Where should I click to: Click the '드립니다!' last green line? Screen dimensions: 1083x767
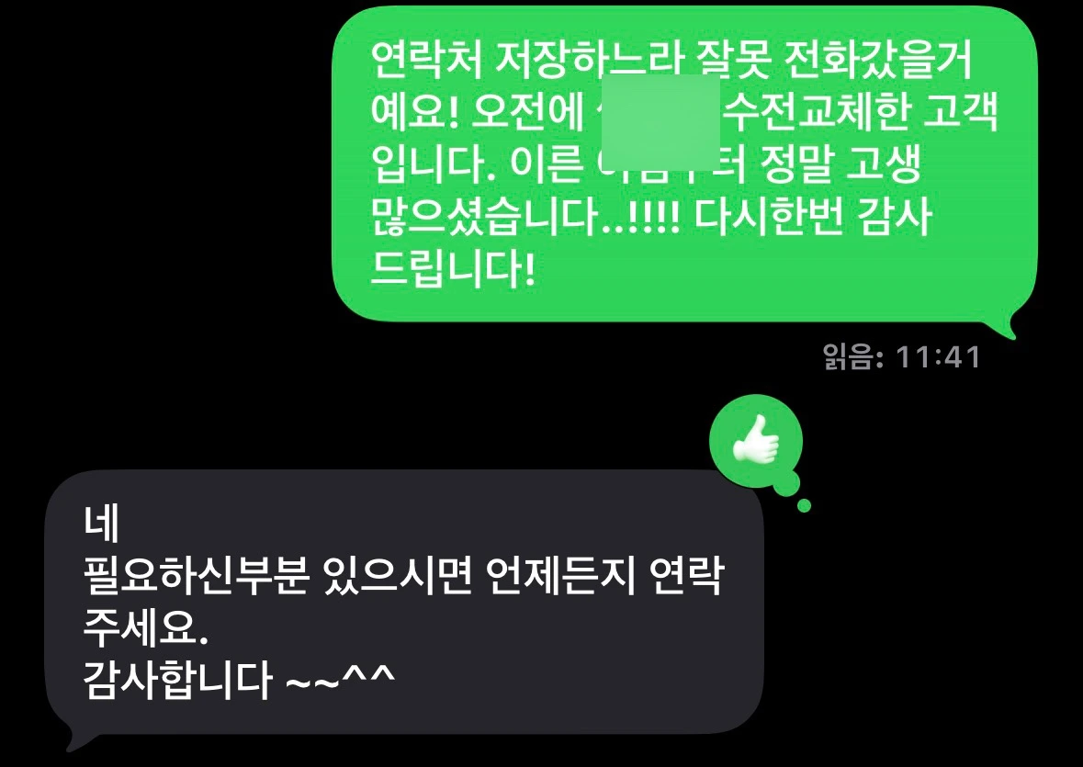tap(453, 268)
